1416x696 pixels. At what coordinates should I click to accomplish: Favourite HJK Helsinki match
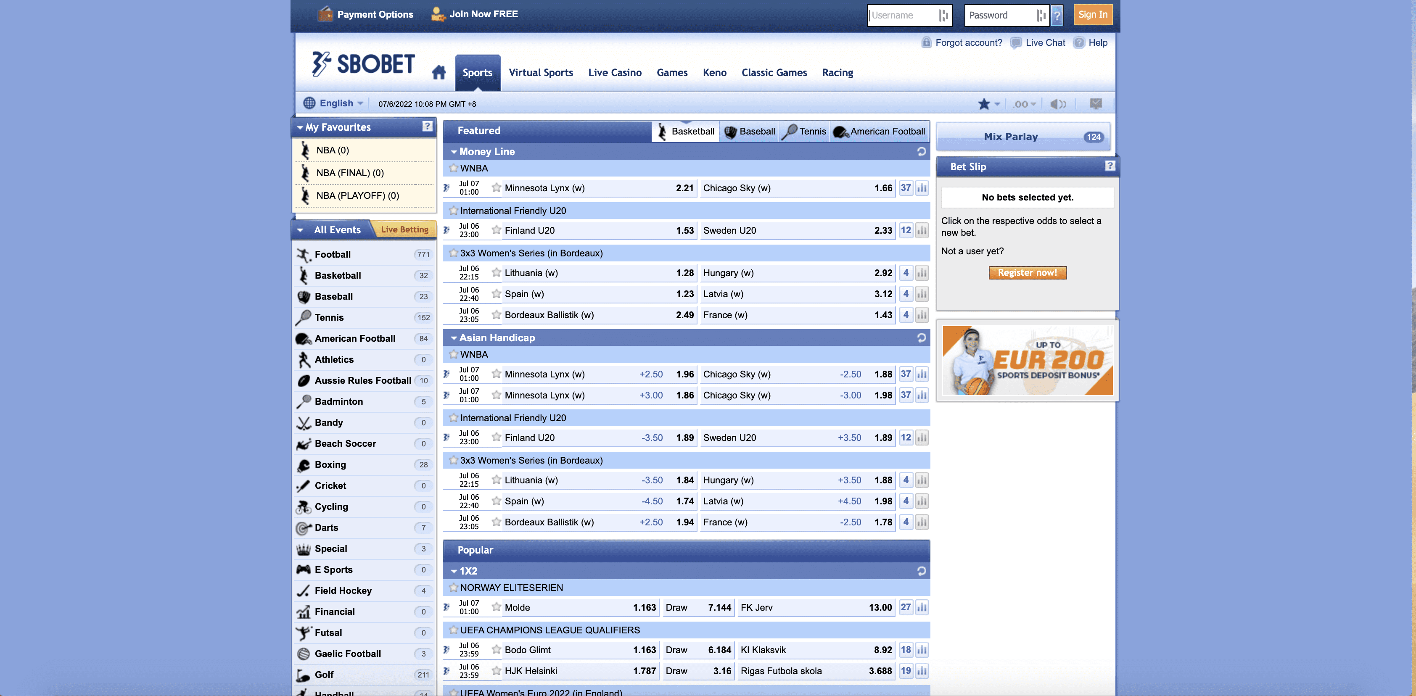coord(497,671)
